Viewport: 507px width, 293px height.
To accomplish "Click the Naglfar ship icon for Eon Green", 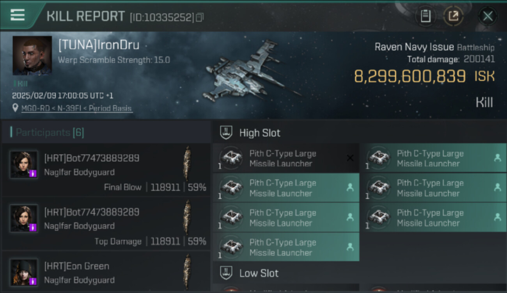I will [x=187, y=272].
